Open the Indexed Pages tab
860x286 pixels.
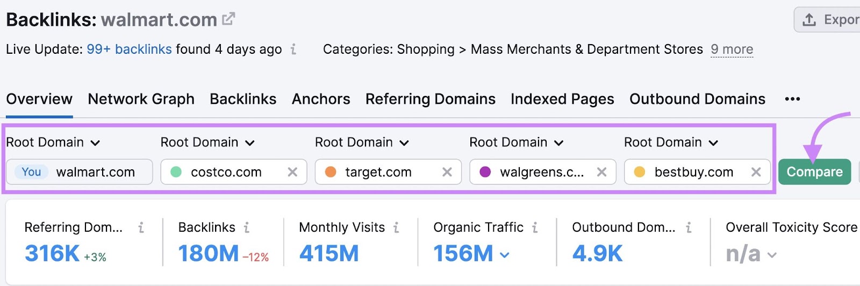tap(562, 99)
